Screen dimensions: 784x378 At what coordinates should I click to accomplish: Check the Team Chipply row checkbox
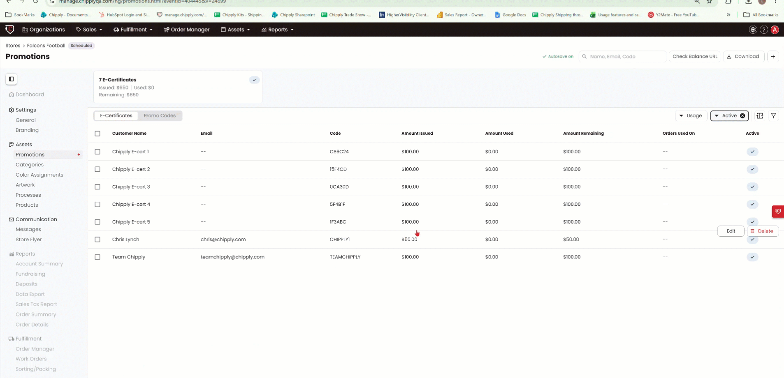97,257
